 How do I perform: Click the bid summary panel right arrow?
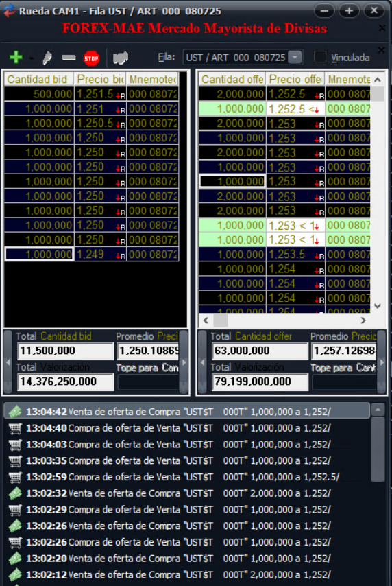[x=183, y=362]
